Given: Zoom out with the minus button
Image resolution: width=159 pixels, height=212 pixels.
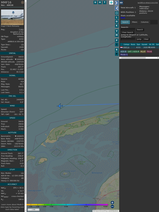Looking at the screenshot, I should click(112, 207).
